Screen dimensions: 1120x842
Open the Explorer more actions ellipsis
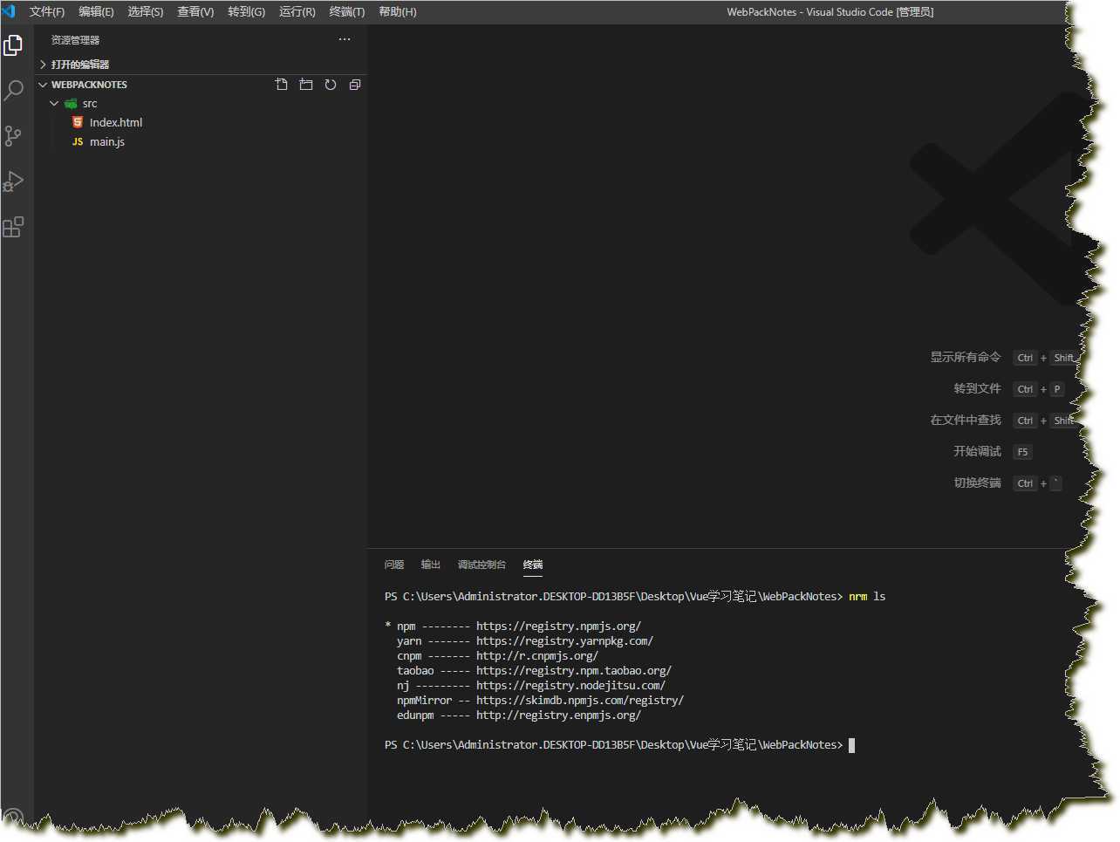(x=345, y=39)
